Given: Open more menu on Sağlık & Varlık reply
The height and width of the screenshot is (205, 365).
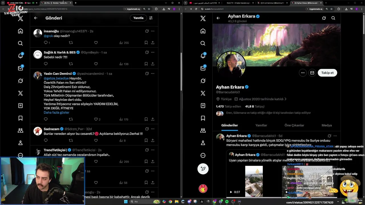Looking at the screenshot, I should point(153,52).
